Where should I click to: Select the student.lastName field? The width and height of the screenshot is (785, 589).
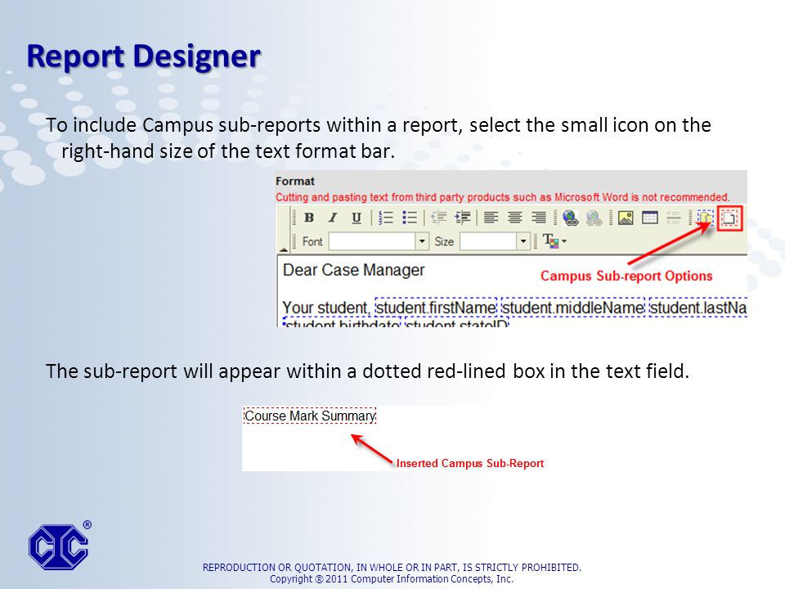(x=698, y=308)
